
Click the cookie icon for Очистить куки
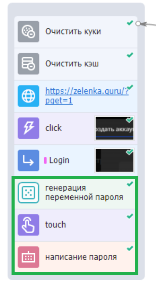[x=28, y=31]
